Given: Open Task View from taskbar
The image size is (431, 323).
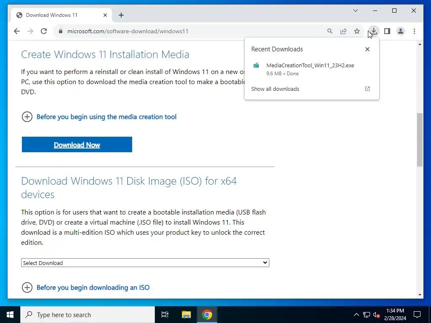Looking at the screenshot, I should [165, 315].
